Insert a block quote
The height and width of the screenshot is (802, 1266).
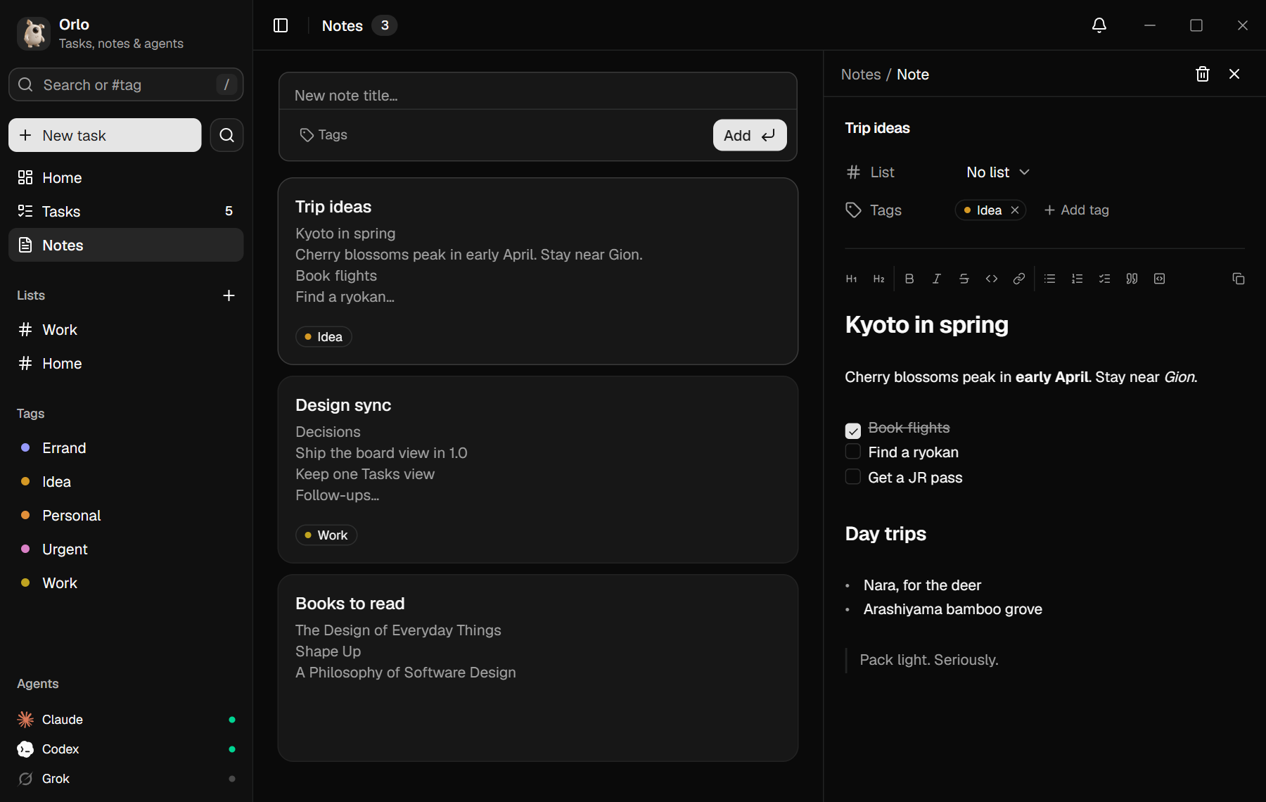[1132, 279]
